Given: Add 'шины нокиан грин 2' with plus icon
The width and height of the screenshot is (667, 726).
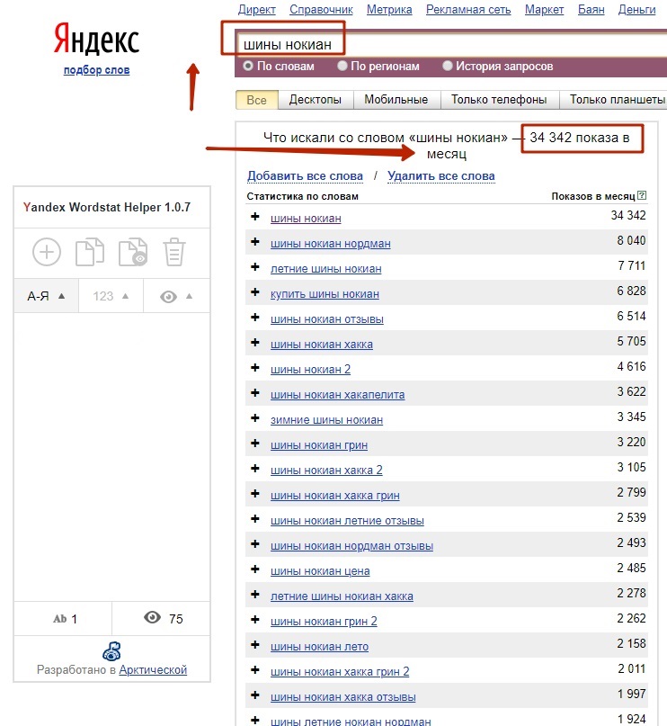Looking at the screenshot, I should coord(255,620).
